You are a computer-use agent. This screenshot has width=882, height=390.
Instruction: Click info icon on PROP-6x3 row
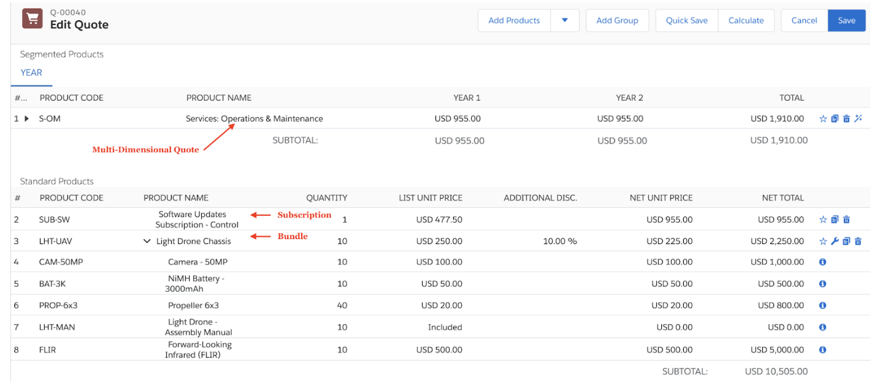click(x=823, y=305)
